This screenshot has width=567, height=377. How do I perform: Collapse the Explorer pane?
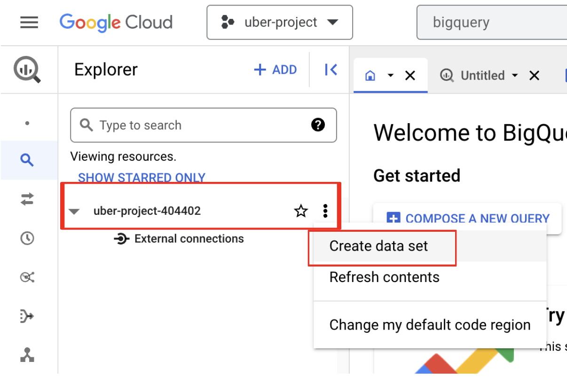(331, 70)
